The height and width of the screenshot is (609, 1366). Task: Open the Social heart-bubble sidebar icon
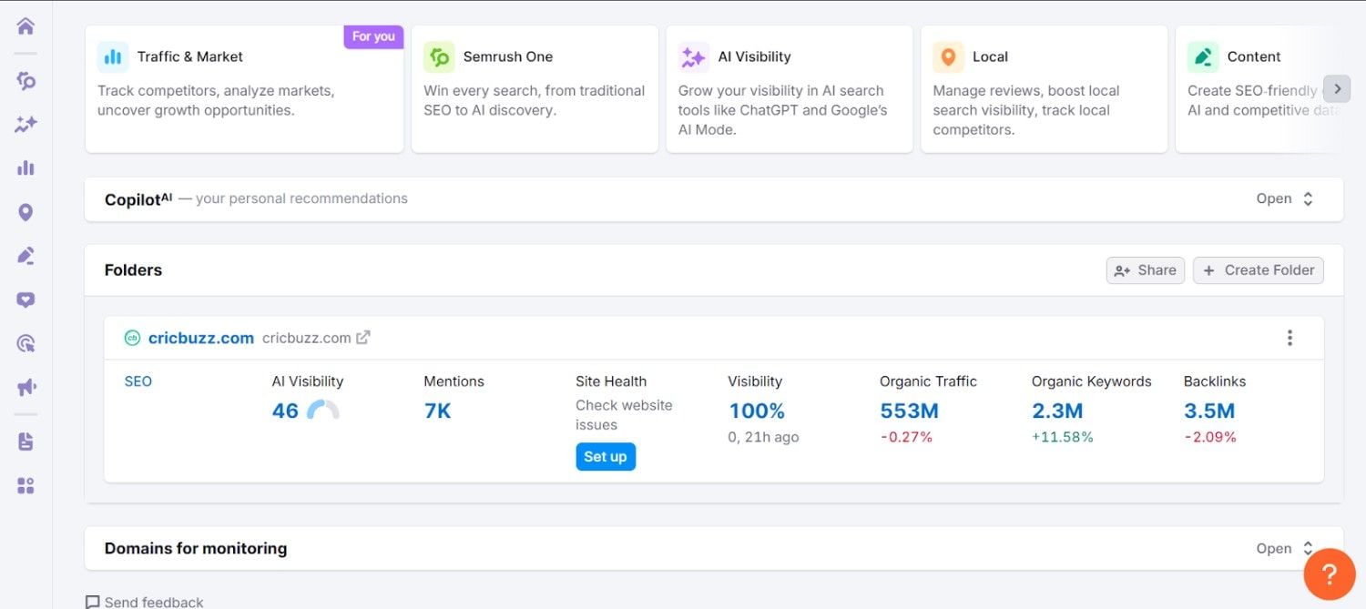click(x=25, y=299)
